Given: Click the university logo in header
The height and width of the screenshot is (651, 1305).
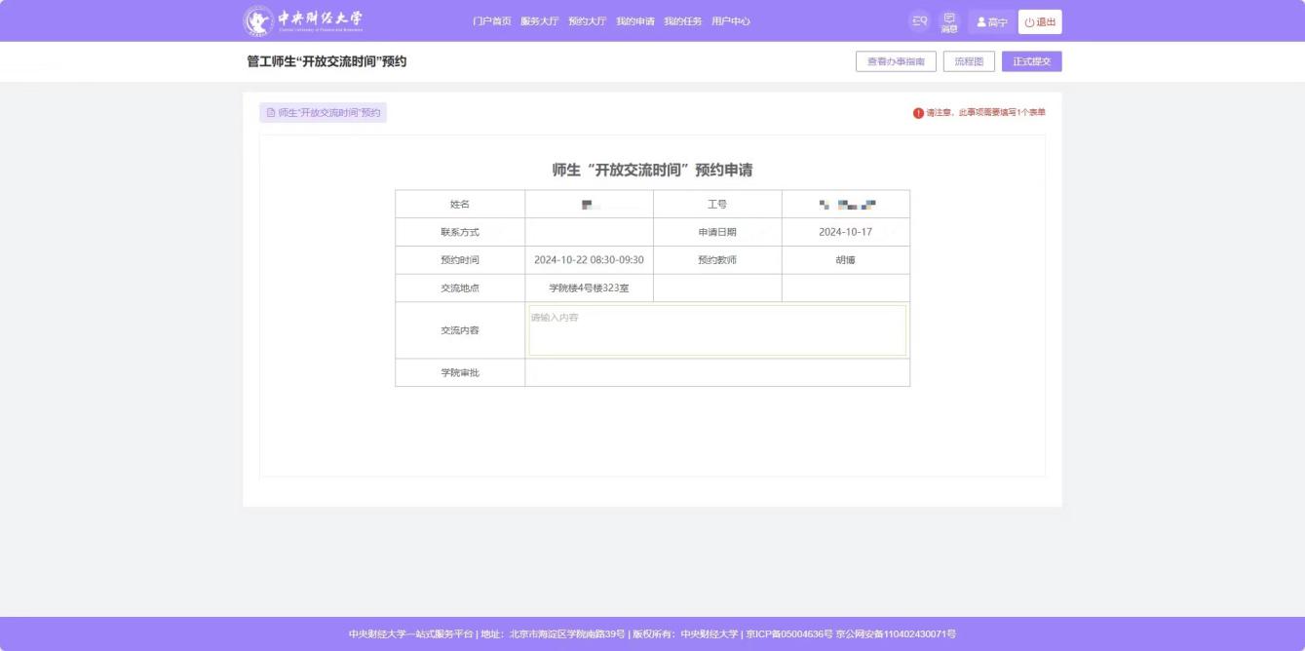Looking at the screenshot, I should click(304, 20).
